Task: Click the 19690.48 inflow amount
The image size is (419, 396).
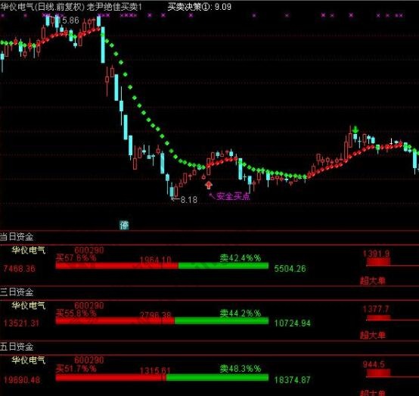Action: [x=22, y=379]
